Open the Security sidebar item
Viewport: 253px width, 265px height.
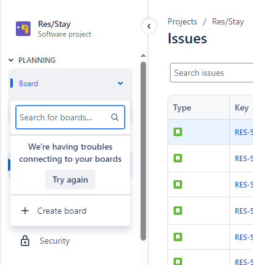(54, 241)
